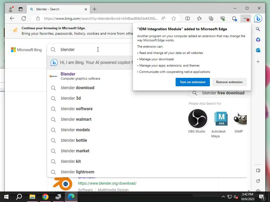Open the Edge profile icon
The width and height of the screenshot is (270, 202).
click(11, 9)
